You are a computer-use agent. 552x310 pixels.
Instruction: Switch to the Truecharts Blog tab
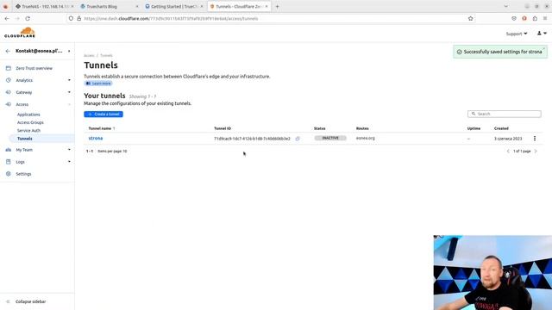coord(109,6)
